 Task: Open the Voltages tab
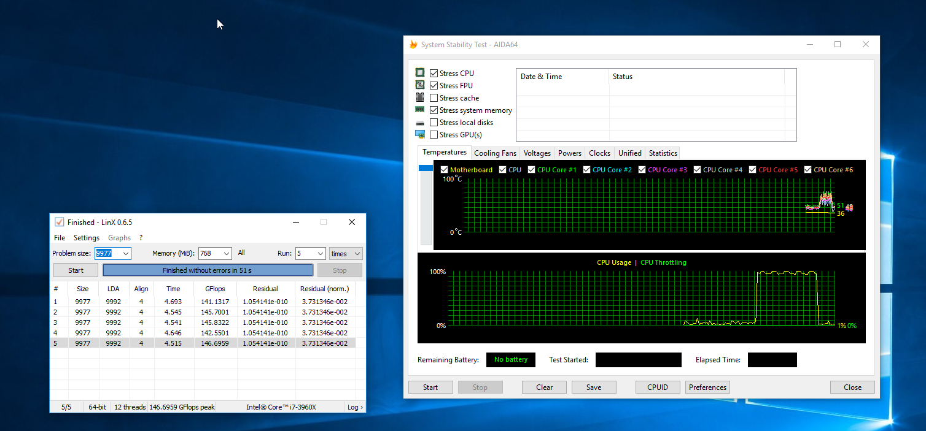(537, 153)
